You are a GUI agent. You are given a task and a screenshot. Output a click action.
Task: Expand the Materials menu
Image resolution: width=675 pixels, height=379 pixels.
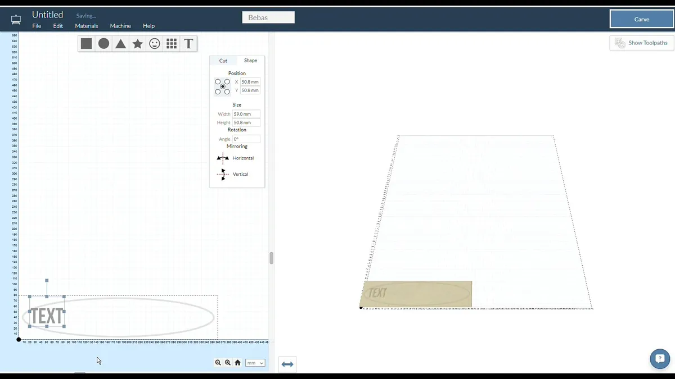[x=87, y=26]
